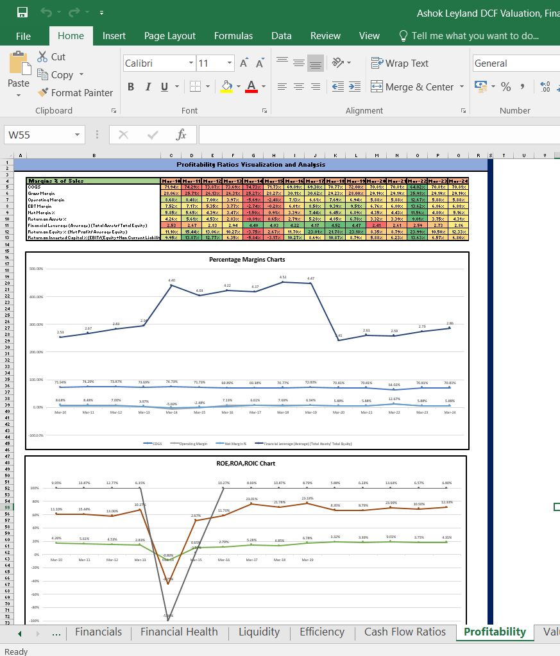This screenshot has width=560, height=656.
Task: Expand the Paste options arrow
Action: click(x=19, y=96)
